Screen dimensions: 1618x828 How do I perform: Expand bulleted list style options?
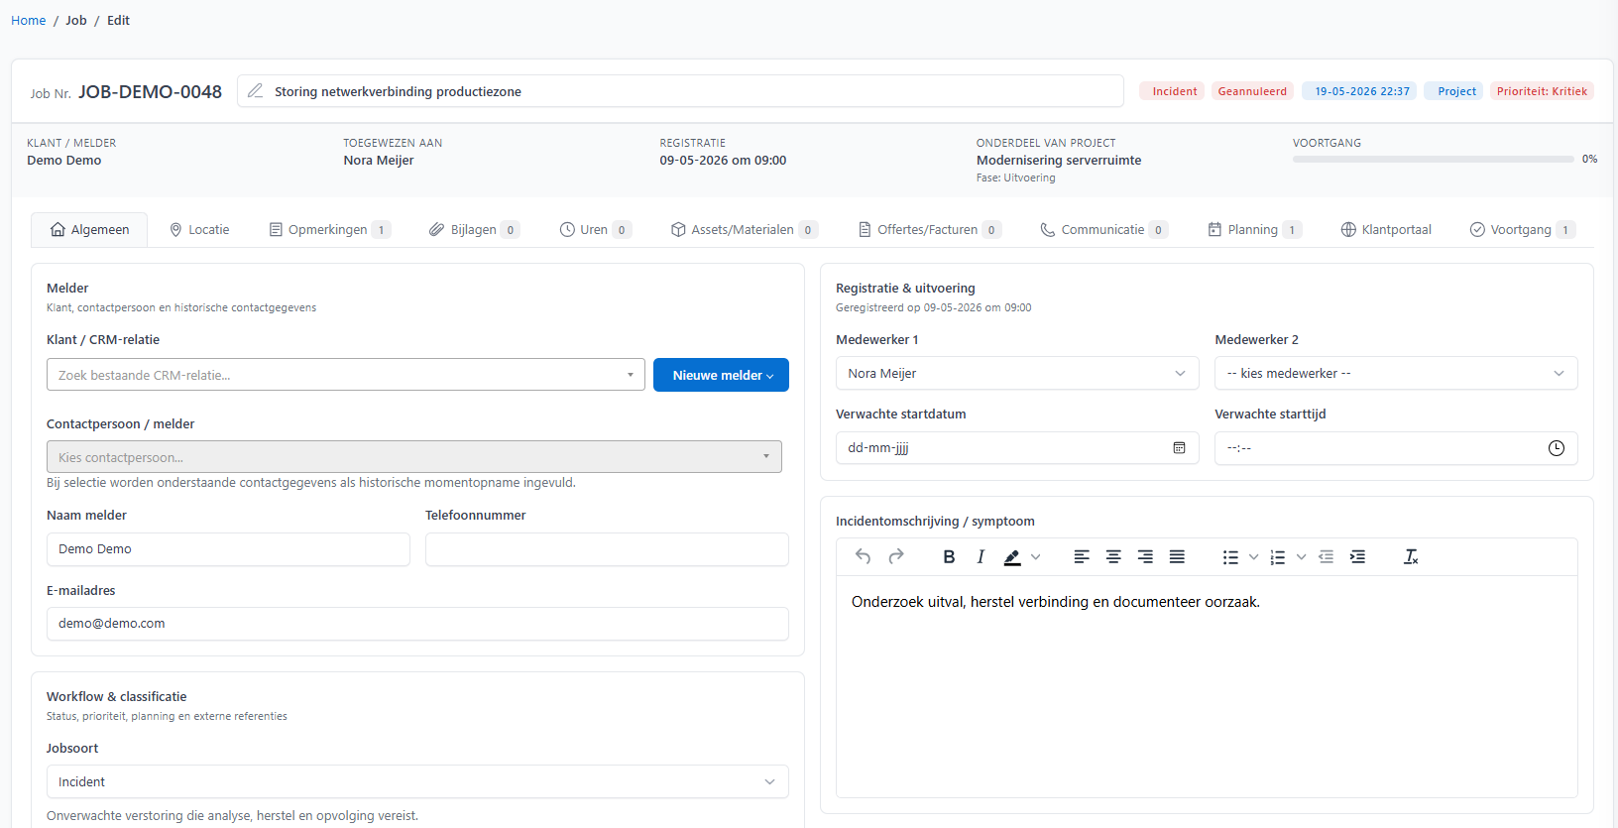coord(1253,557)
